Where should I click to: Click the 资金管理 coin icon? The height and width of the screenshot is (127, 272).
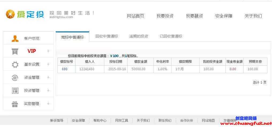(15, 77)
